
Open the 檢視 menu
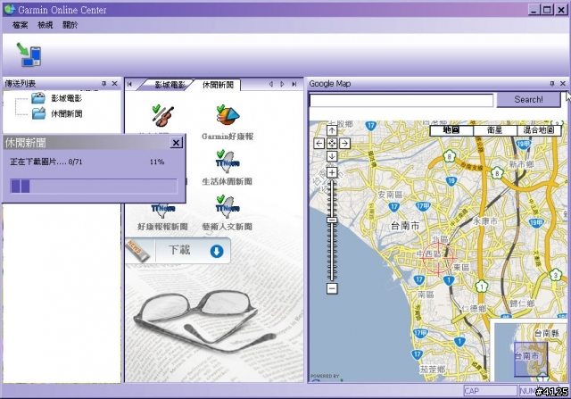(46, 25)
